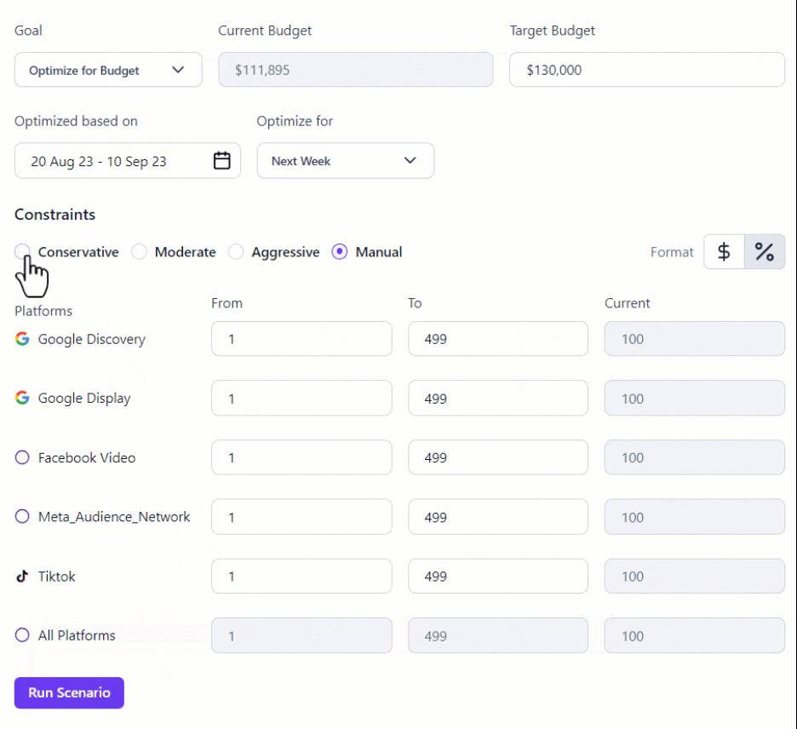Open the calendar date picker icon

(x=221, y=161)
